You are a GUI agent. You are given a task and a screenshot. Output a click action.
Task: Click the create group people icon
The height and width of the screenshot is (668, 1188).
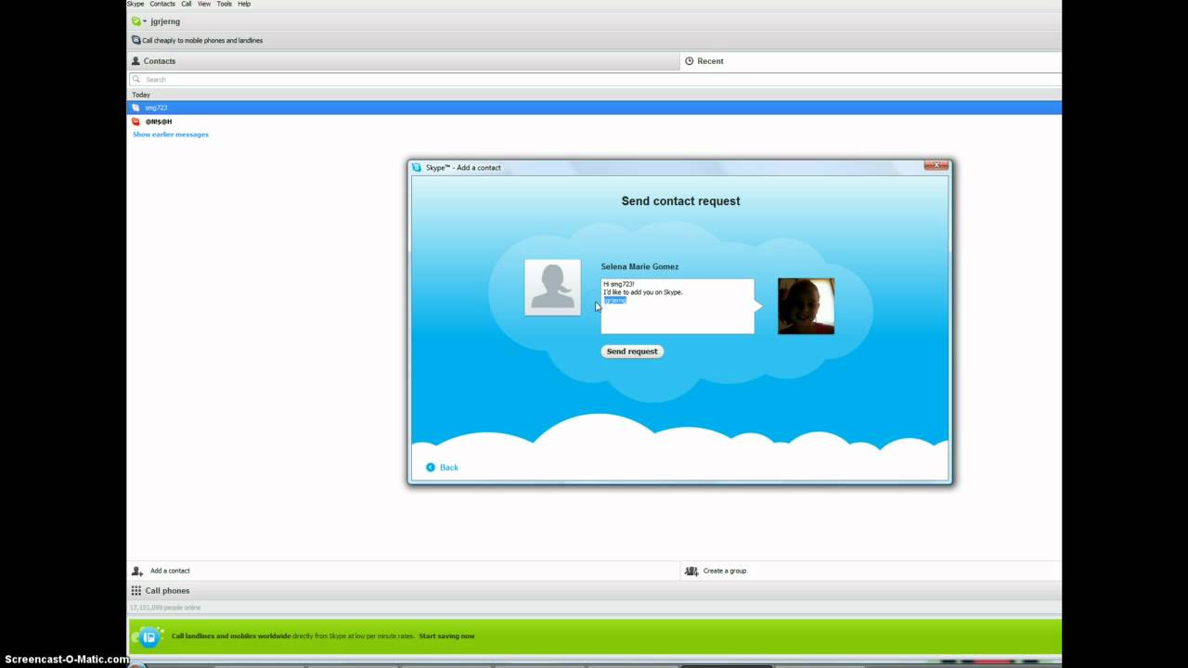(x=691, y=572)
